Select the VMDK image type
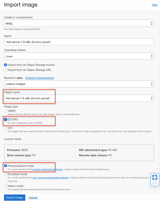 click(6, 111)
